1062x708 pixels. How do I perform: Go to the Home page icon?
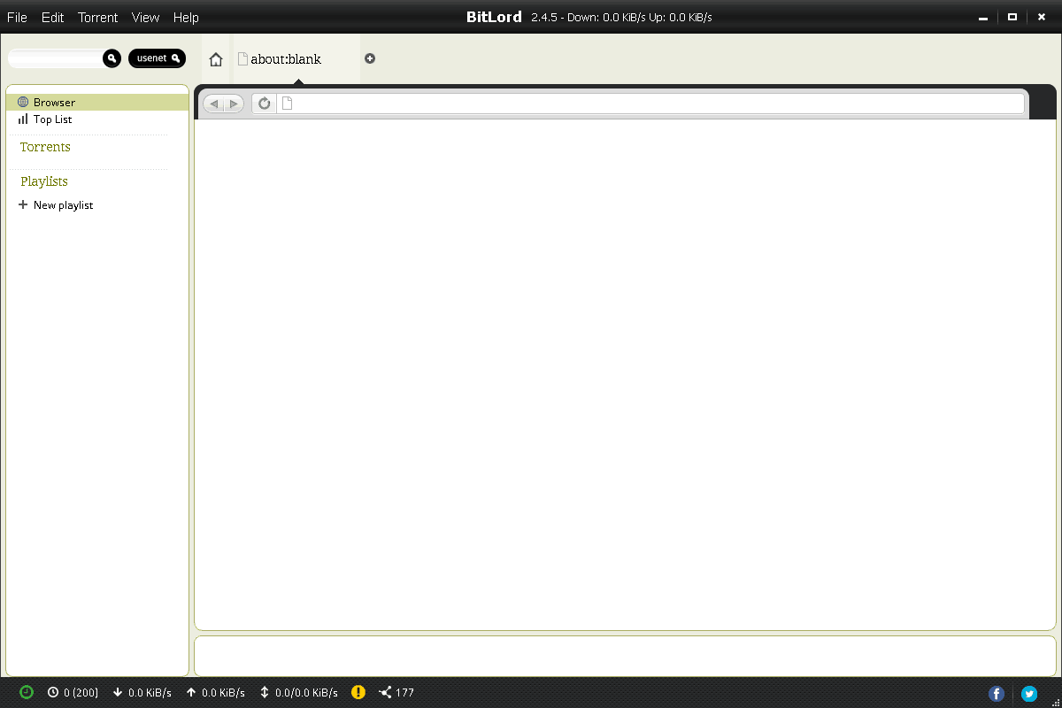click(216, 59)
